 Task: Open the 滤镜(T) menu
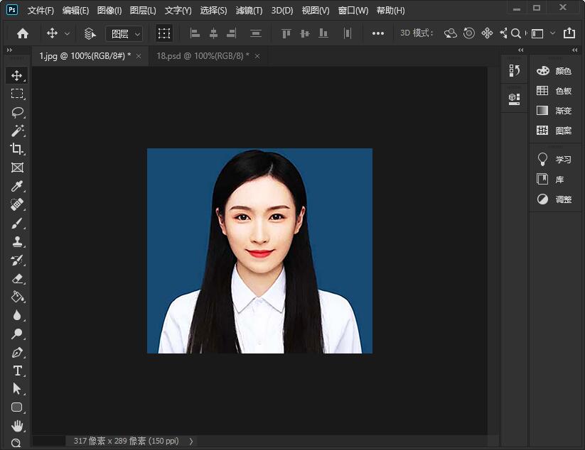click(x=249, y=11)
